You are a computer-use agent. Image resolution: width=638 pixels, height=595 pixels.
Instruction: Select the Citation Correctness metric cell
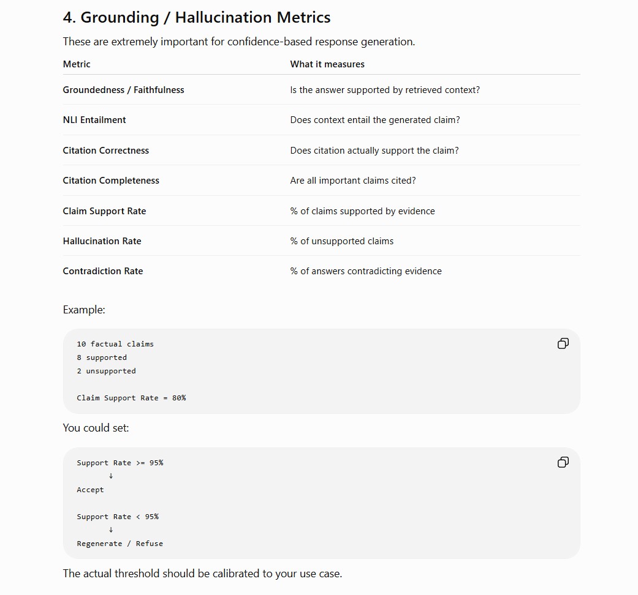click(106, 151)
